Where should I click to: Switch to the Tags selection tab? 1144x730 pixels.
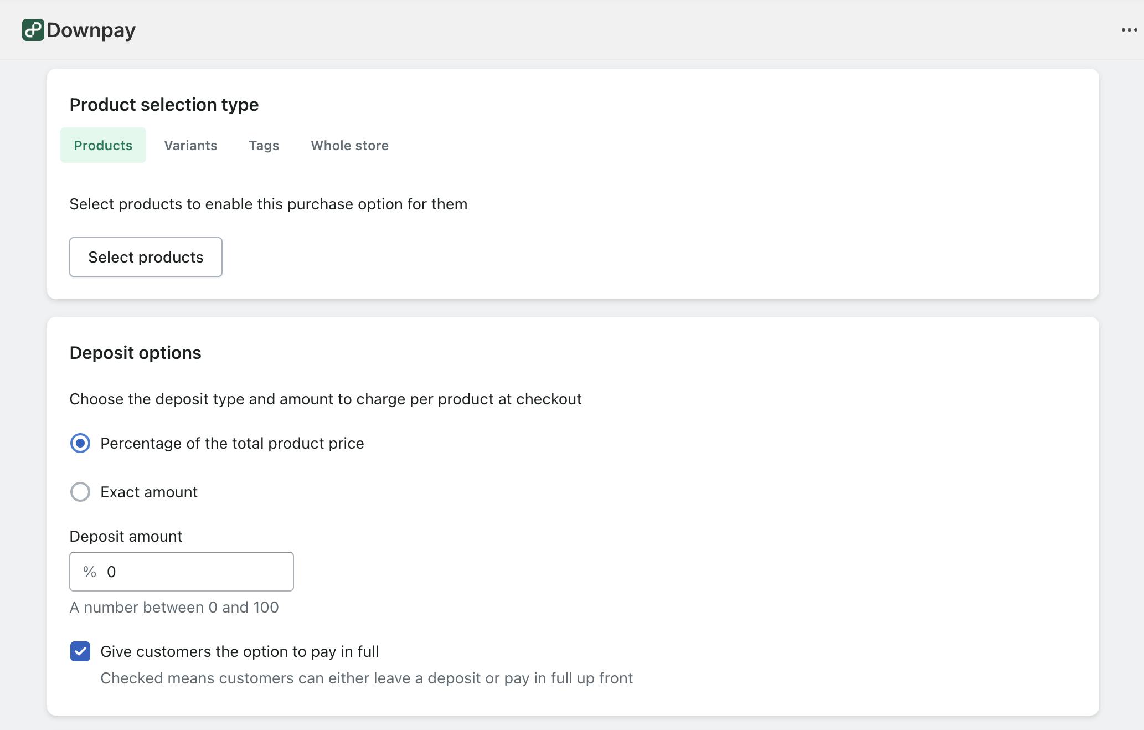[264, 145]
